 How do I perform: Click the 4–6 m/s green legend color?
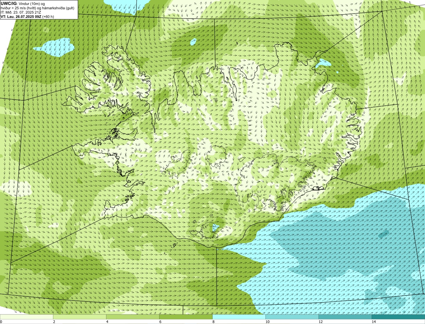[x=133, y=317]
